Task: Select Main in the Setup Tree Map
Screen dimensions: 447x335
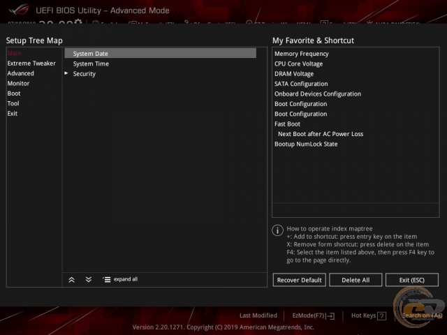Action: pyautogui.click(x=14, y=53)
